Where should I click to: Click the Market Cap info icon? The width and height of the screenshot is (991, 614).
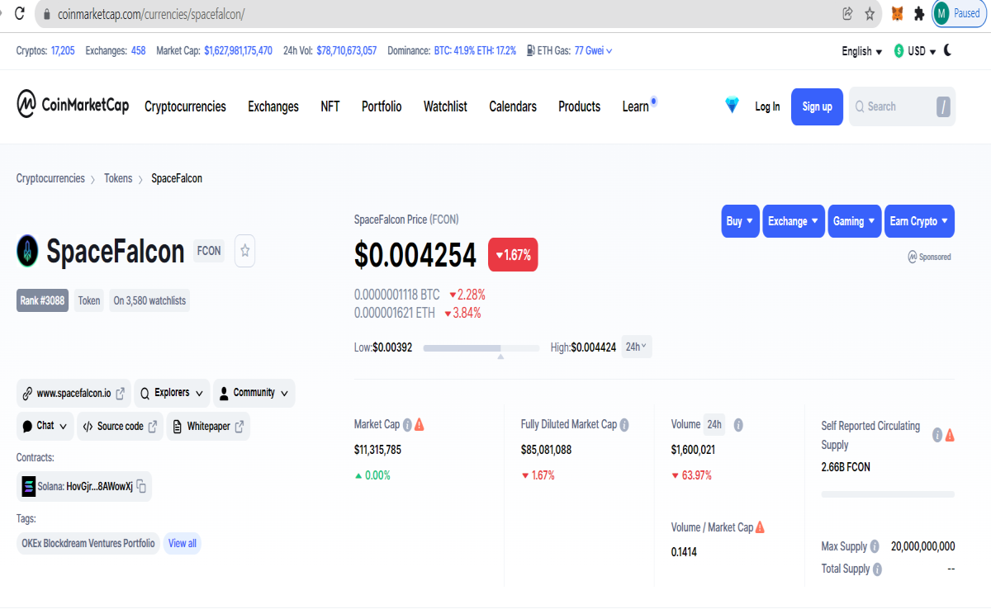(406, 424)
